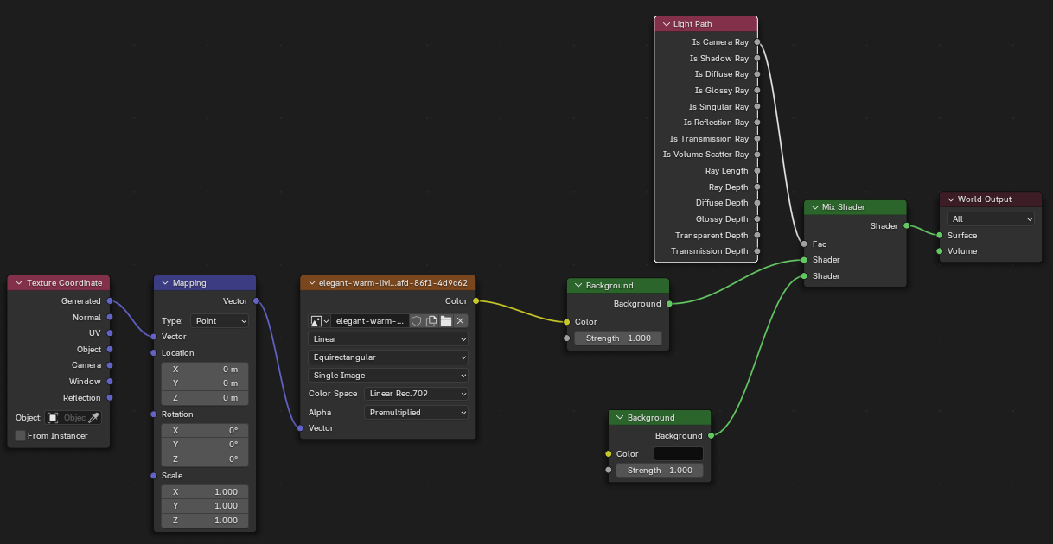
Task: Click the Object field cube icon
Action: (x=53, y=418)
